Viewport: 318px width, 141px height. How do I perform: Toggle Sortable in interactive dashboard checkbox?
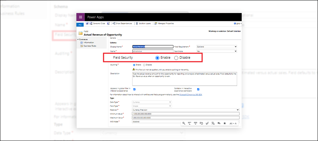198,89
